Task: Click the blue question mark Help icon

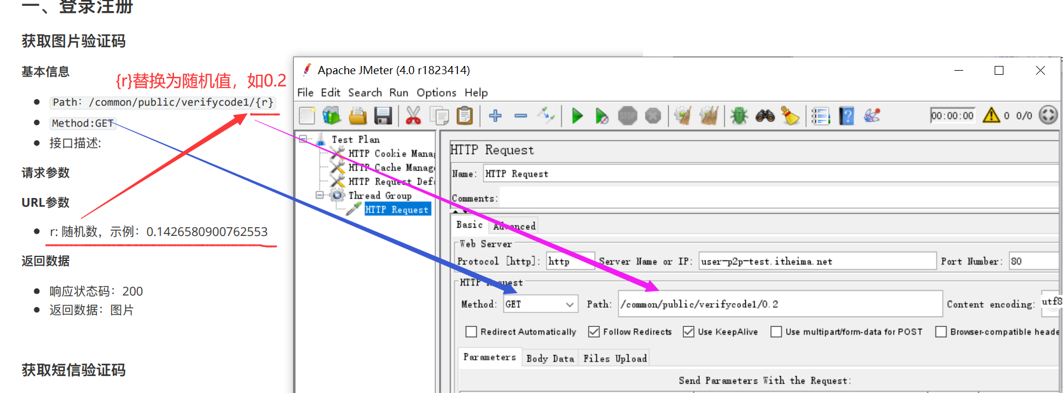Action: tap(846, 116)
